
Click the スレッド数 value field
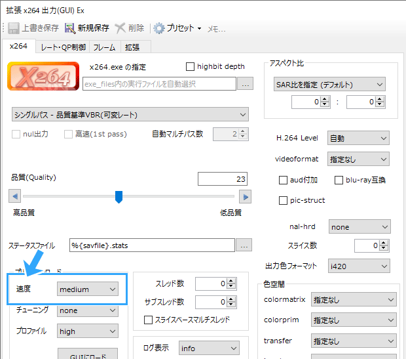coord(211,284)
